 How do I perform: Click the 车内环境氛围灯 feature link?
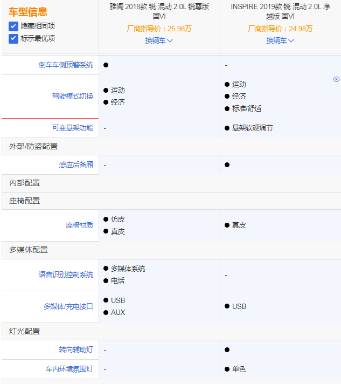(69, 369)
